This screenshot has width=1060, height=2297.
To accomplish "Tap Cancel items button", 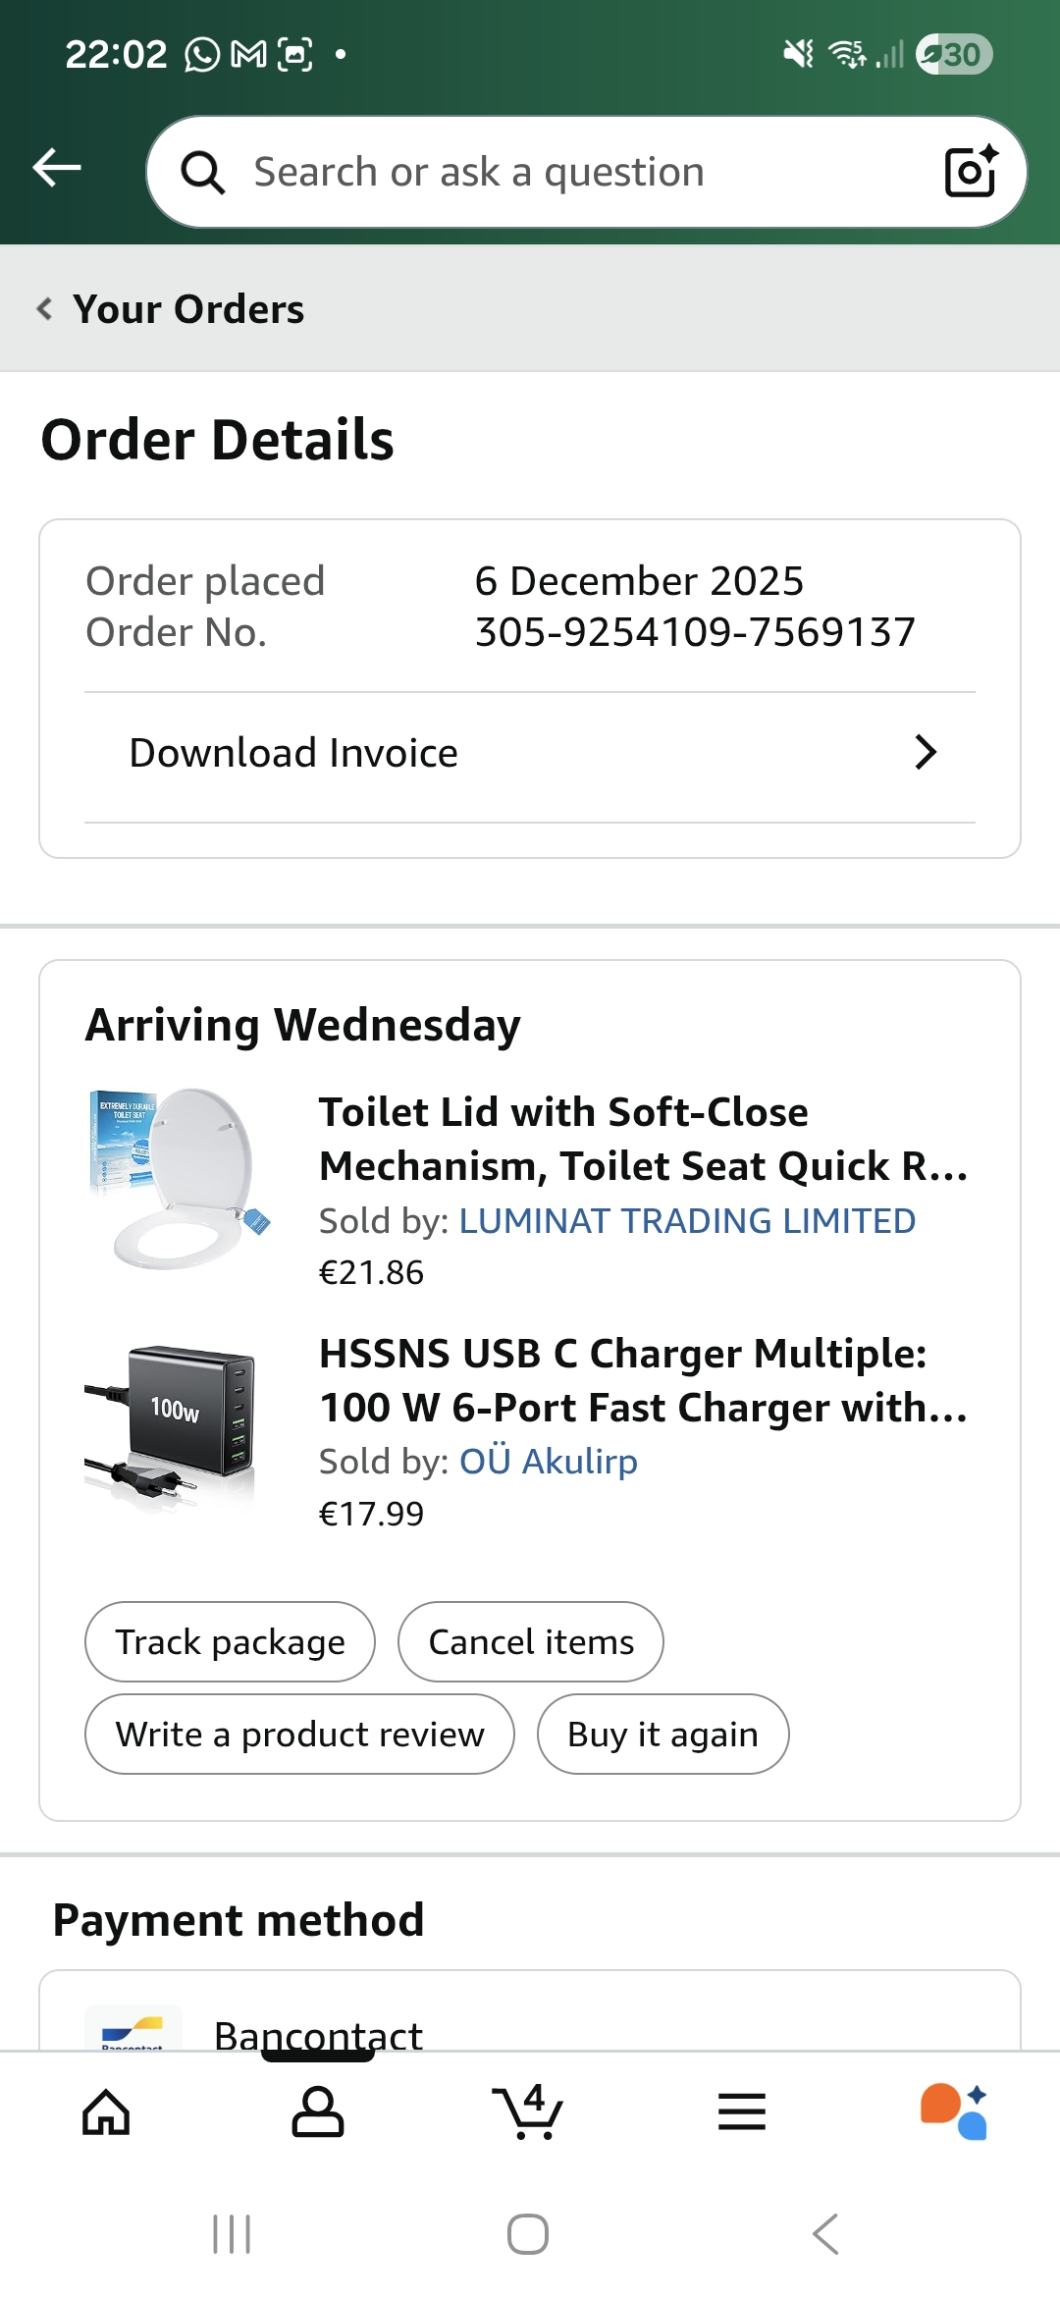I will click(531, 1642).
